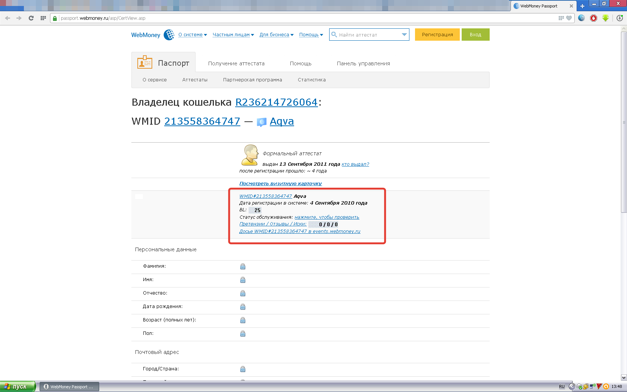Open the large WMID 213558364747 heading link
The image size is (627, 392).
(202, 121)
